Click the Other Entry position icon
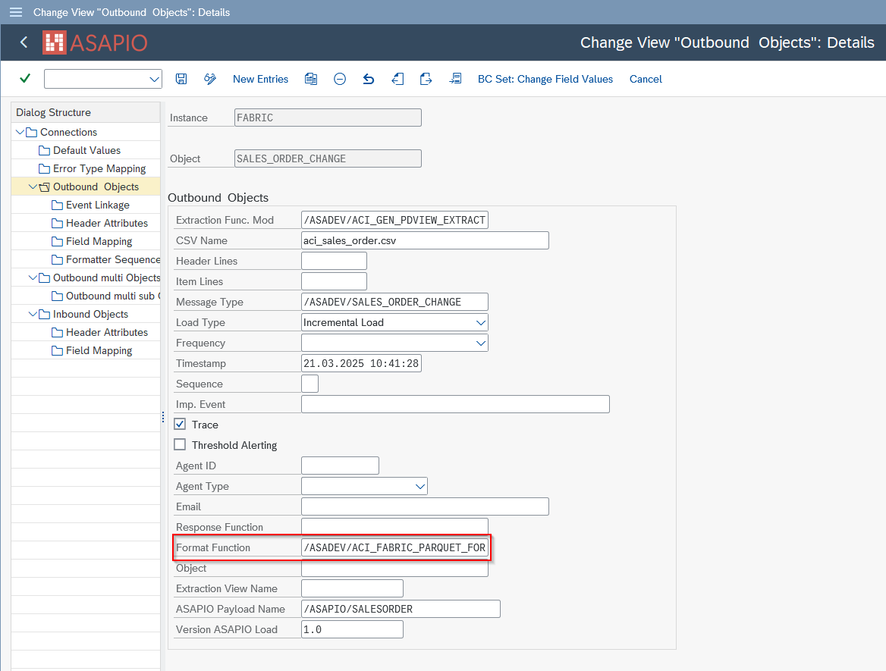 tap(455, 79)
